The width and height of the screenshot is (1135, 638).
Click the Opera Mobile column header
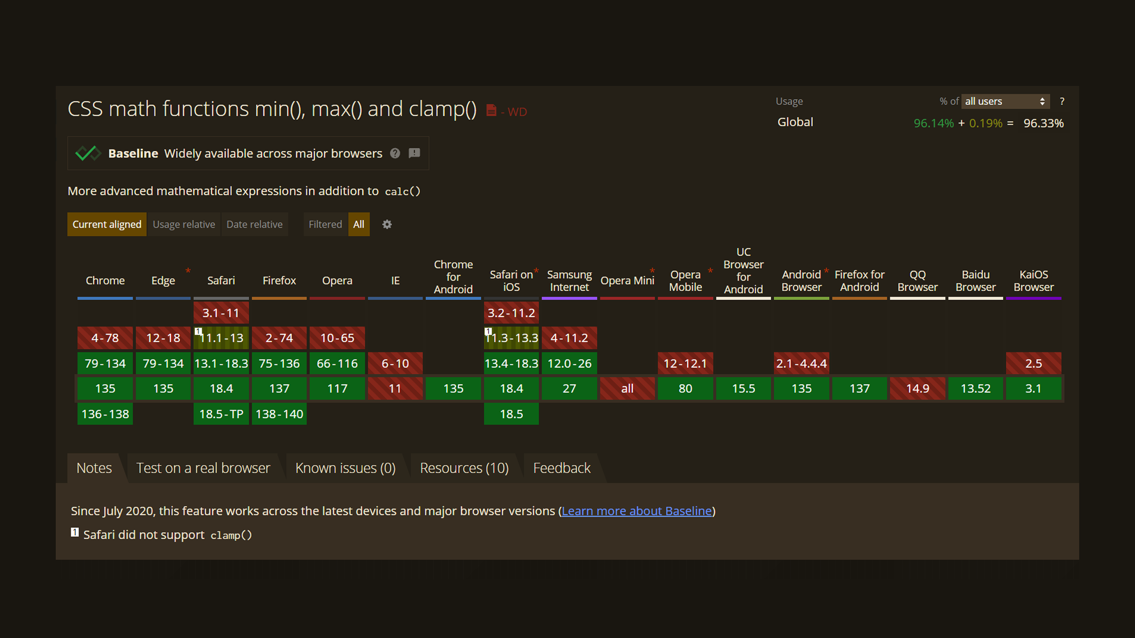pyautogui.click(x=685, y=281)
